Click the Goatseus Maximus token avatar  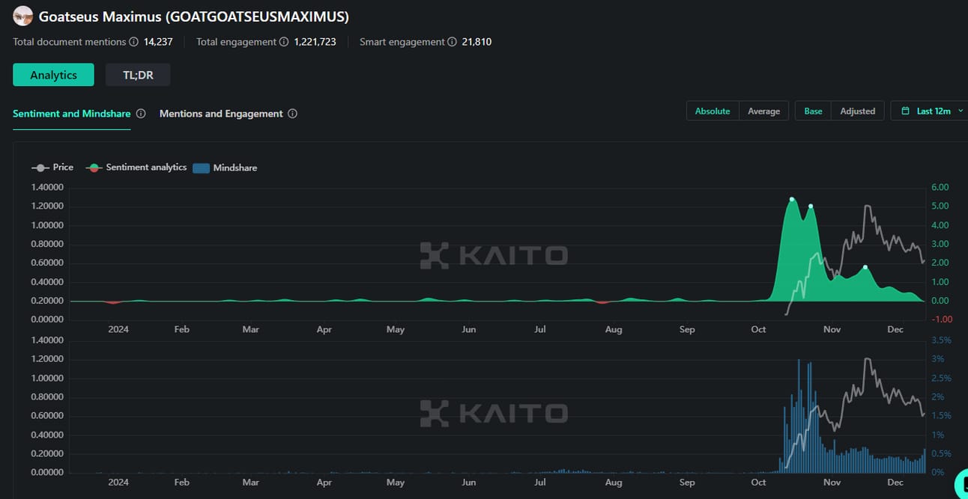click(23, 16)
